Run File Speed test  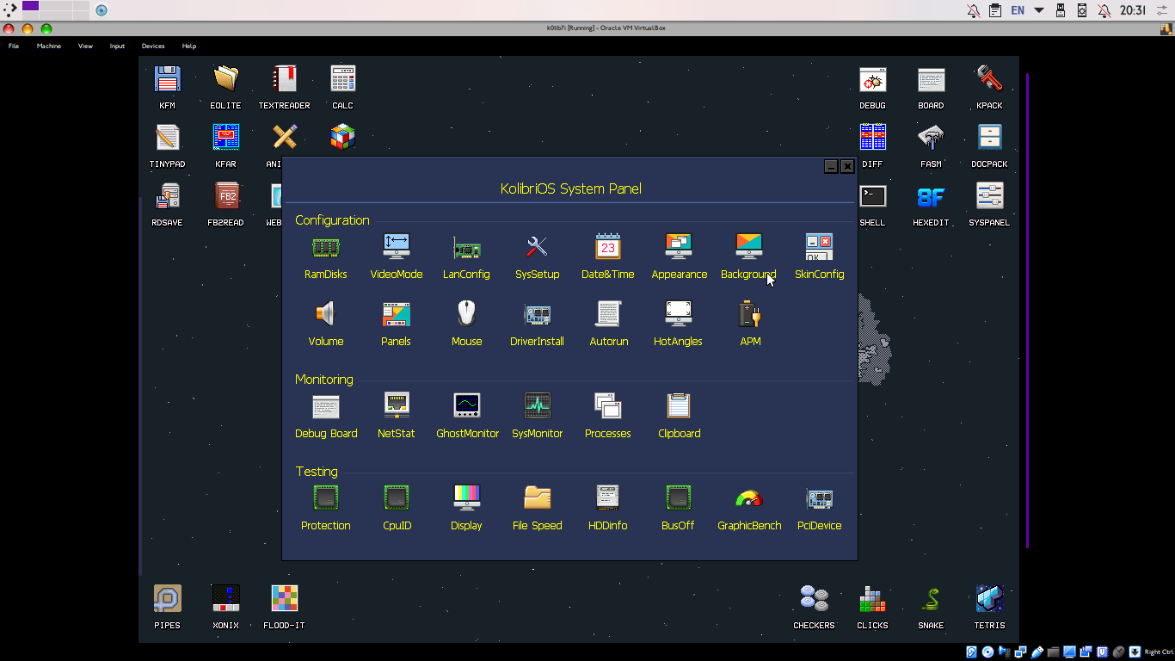tap(538, 498)
